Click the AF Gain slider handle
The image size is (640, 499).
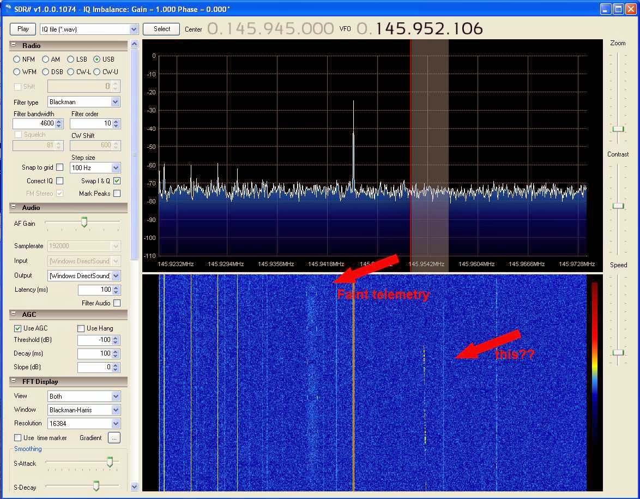click(x=84, y=222)
